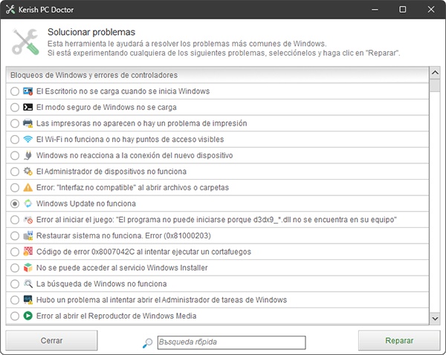The width and height of the screenshot is (446, 355).
Task: Select radio for 'Las impresoras no aparecen'
Action: click(x=15, y=123)
